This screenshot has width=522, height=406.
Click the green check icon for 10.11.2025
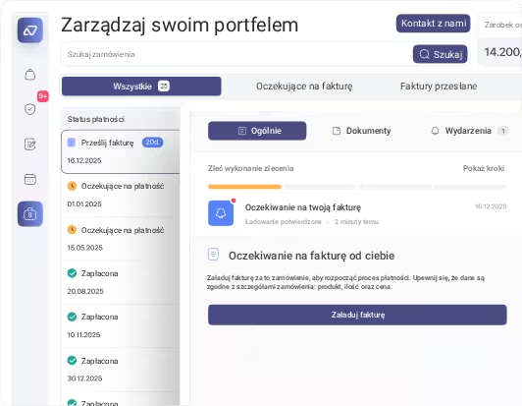(x=72, y=317)
